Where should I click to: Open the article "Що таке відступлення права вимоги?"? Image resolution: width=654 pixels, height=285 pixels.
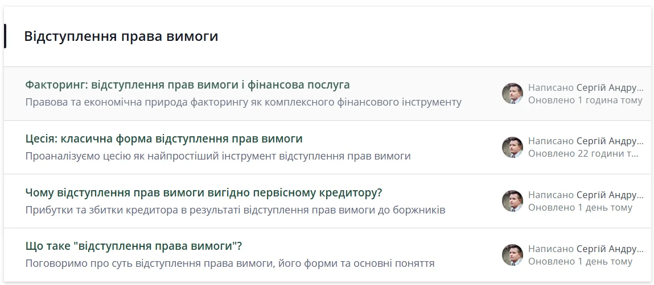click(x=134, y=246)
